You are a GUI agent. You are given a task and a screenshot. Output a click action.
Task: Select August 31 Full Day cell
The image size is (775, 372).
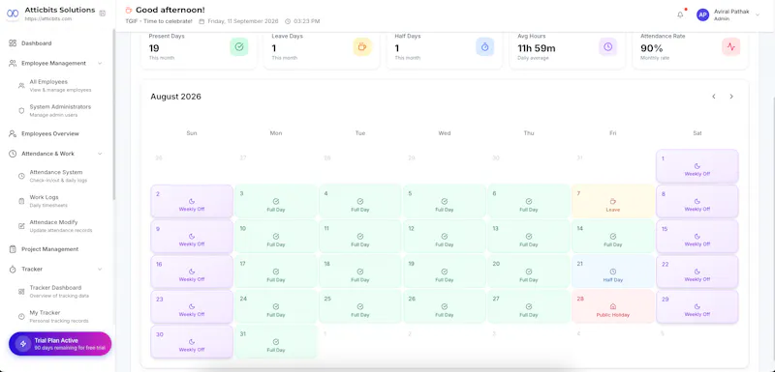(x=276, y=341)
